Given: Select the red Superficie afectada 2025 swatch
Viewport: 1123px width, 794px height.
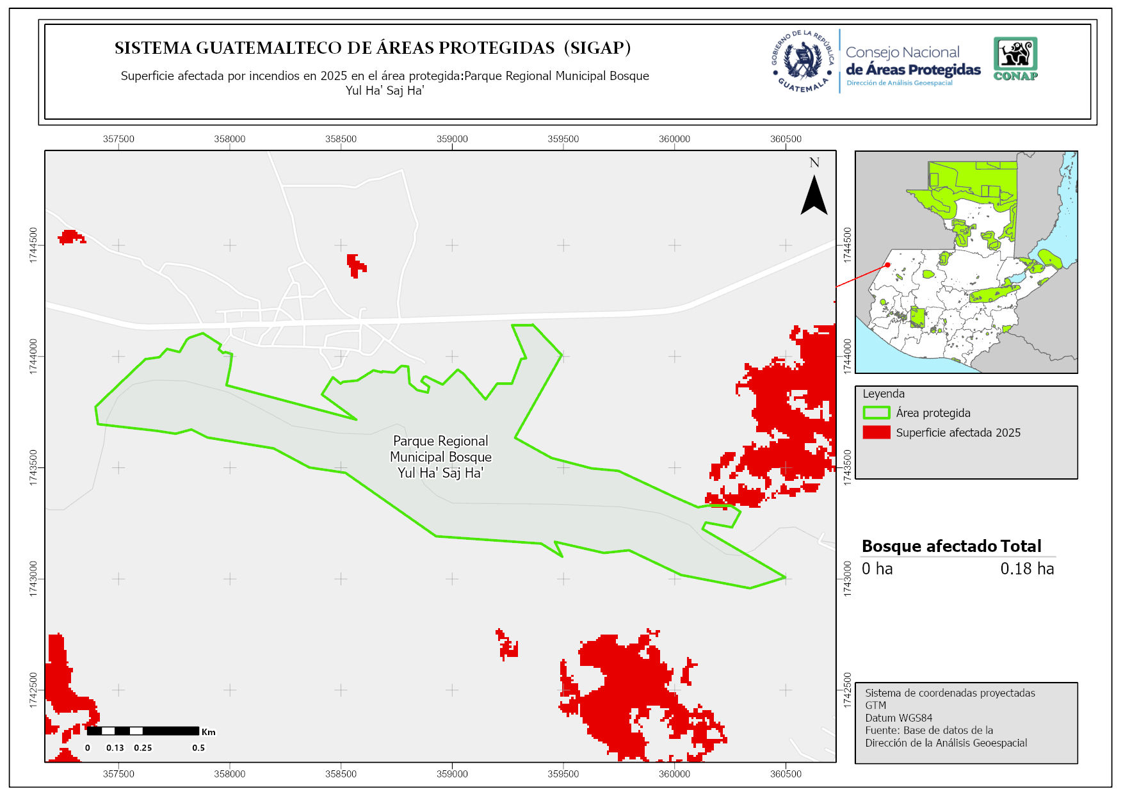Looking at the screenshot, I should click(x=876, y=433).
